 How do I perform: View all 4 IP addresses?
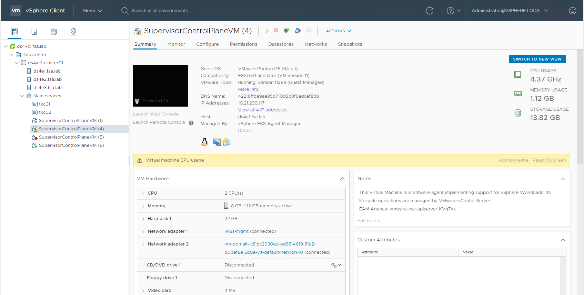pos(263,110)
